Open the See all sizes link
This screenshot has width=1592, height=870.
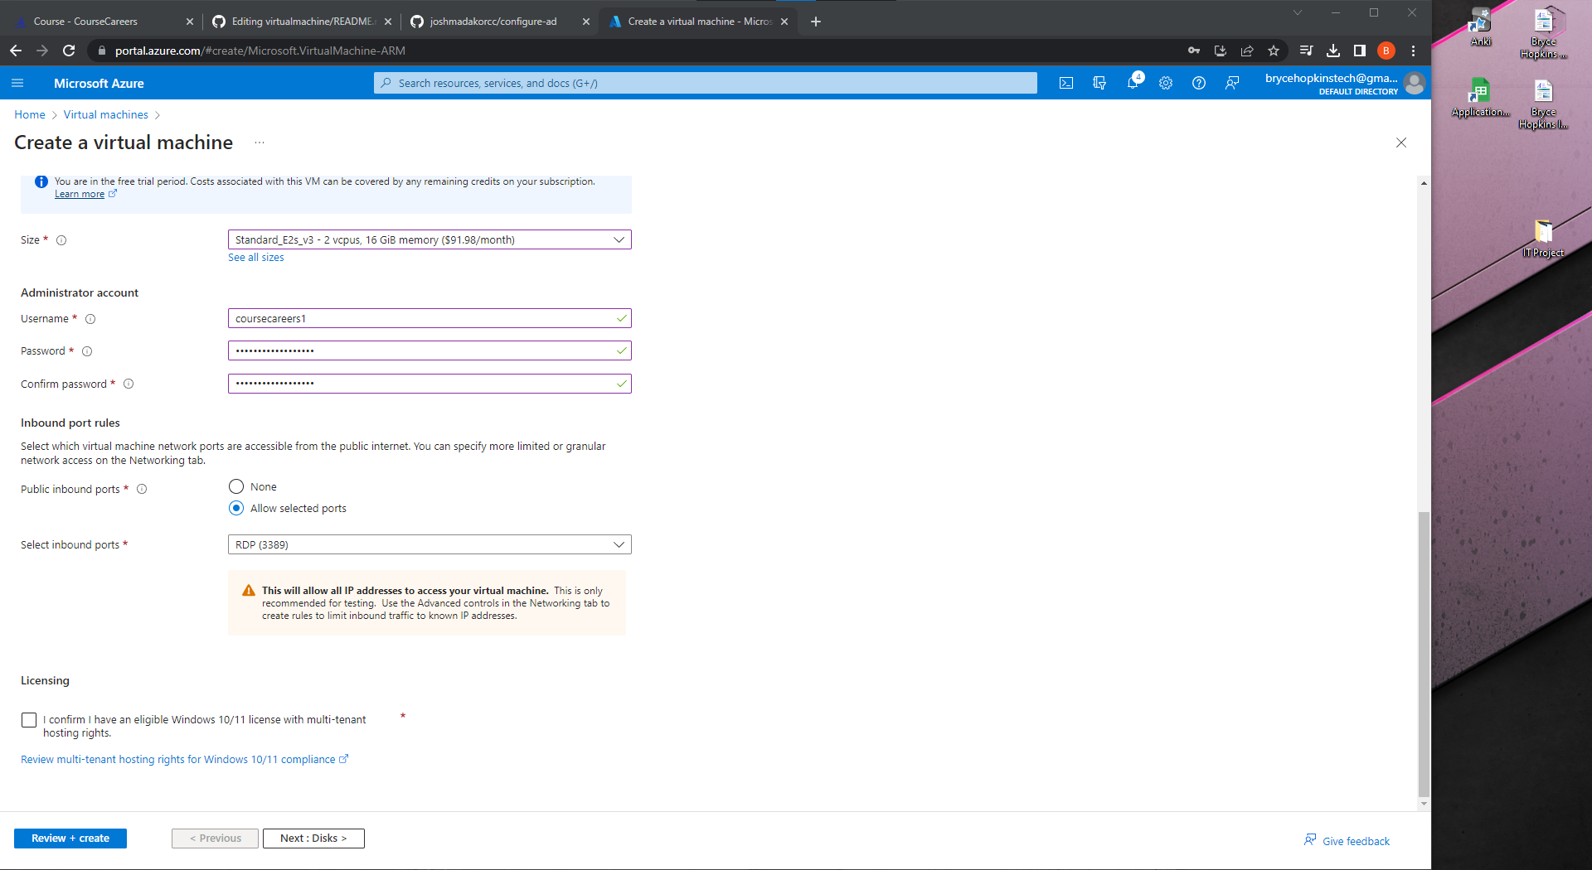pyautogui.click(x=255, y=257)
